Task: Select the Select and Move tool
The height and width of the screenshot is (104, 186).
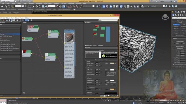Action: tap(37, 6)
